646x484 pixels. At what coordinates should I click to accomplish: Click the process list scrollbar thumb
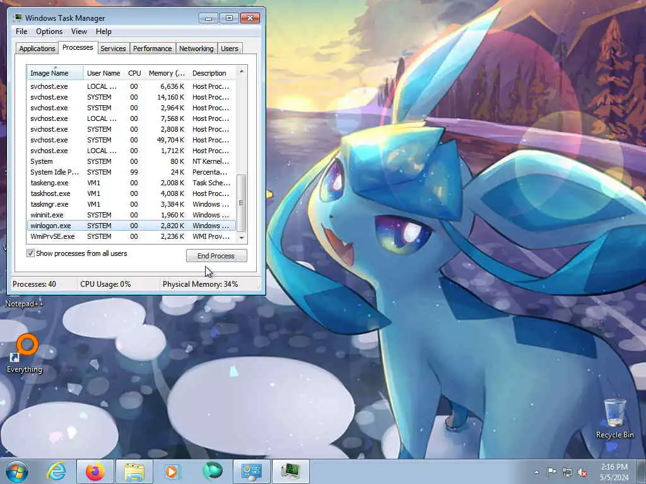(242, 203)
